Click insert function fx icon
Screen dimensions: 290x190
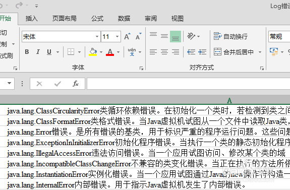[x=76, y=84]
